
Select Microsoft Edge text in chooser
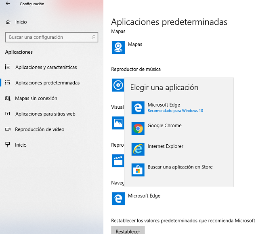(164, 105)
